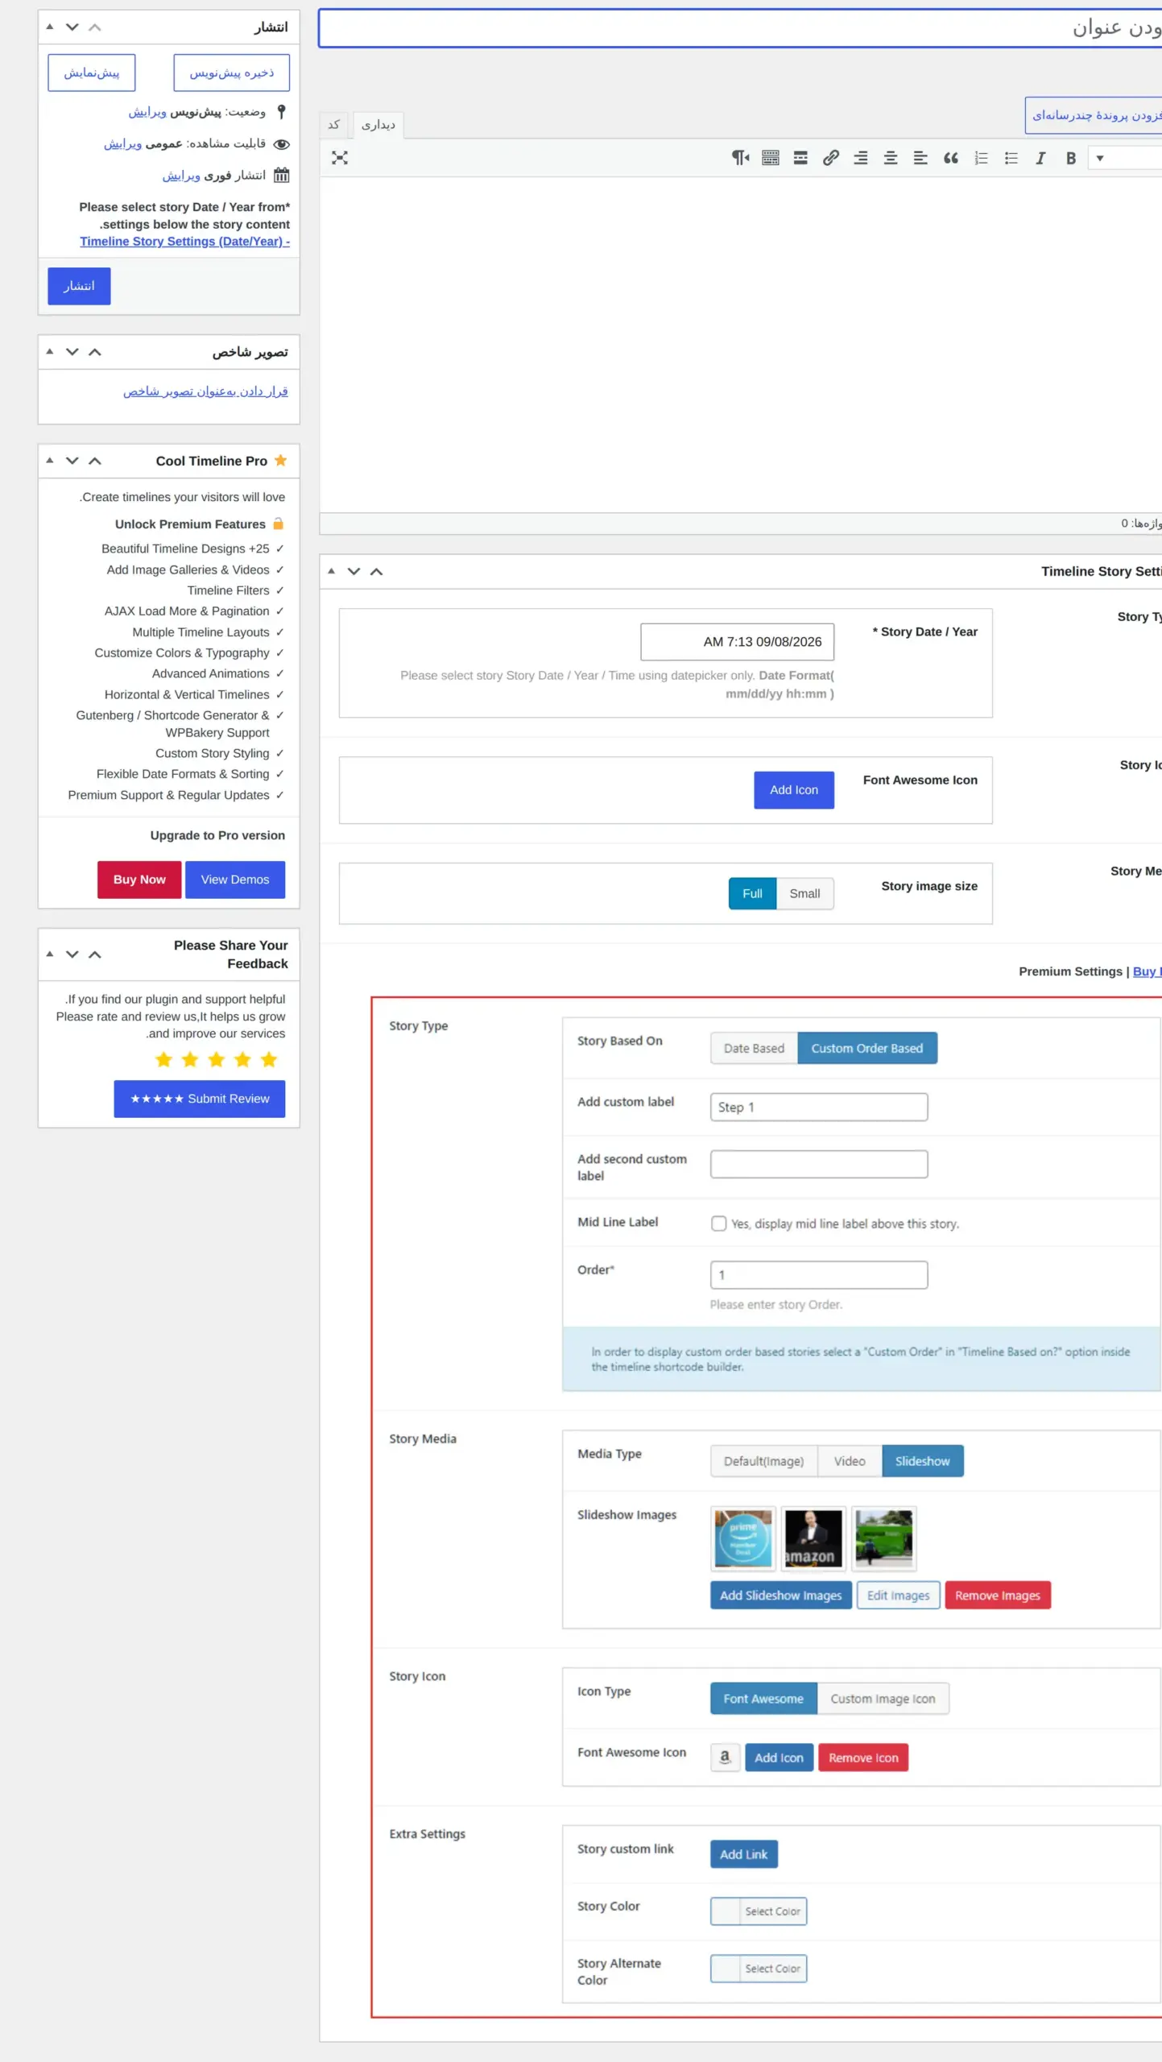Choose Custom Order Based story option
Viewport: 1162px width, 2062px height.
click(866, 1048)
